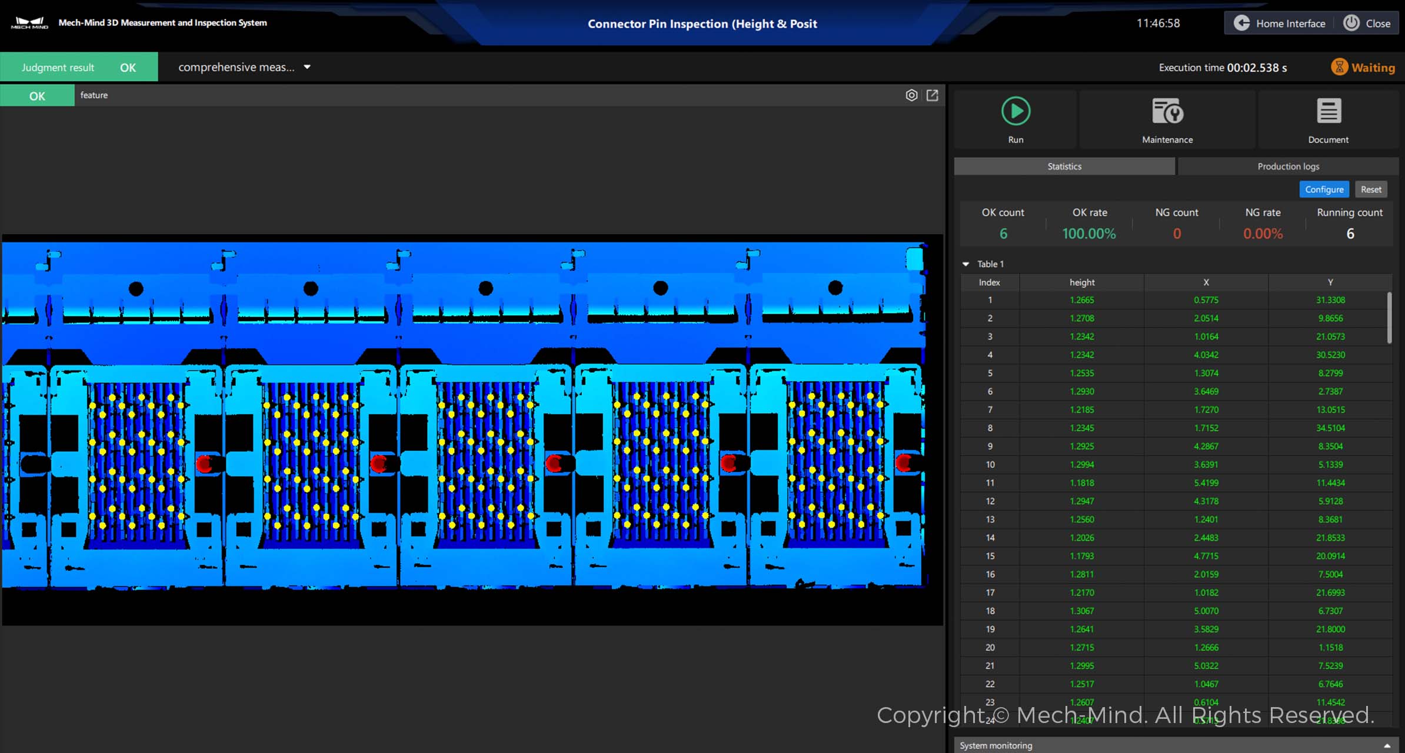Click the green OK feature status badge
The width and height of the screenshot is (1405, 753).
(37, 96)
